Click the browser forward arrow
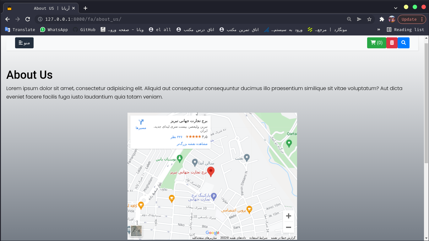 pyautogui.click(x=18, y=19)
